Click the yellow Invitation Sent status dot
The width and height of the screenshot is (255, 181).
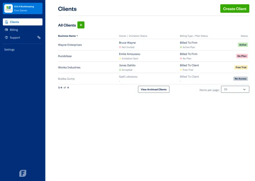click(120, 59)
